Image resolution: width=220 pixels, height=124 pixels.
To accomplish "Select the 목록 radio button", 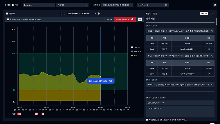I will [5, 5].
